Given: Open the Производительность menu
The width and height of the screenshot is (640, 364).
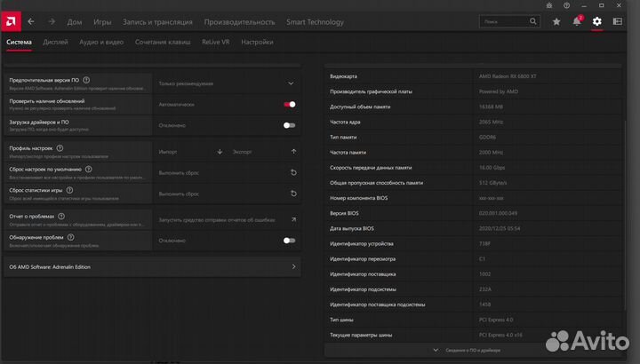Looking at the screenshot, I should coord(239,20).
